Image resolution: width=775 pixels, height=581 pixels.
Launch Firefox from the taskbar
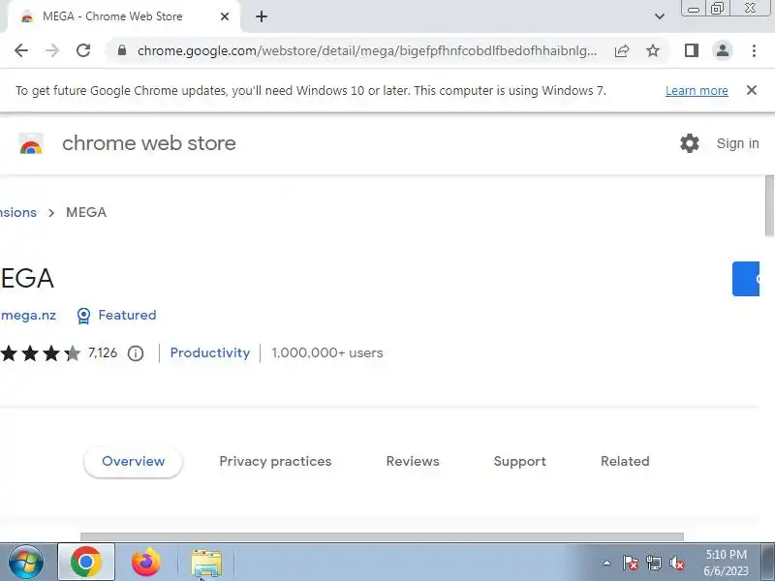point(146,563)
